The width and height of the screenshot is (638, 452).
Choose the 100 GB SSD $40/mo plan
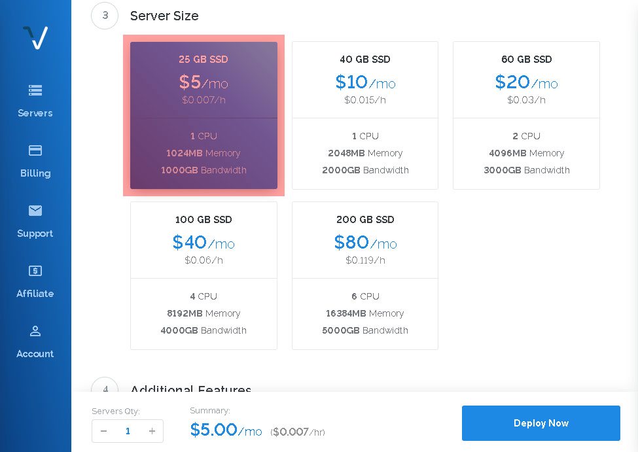click(204, 275)
